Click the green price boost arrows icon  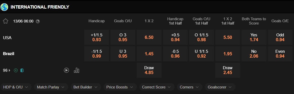16,70
